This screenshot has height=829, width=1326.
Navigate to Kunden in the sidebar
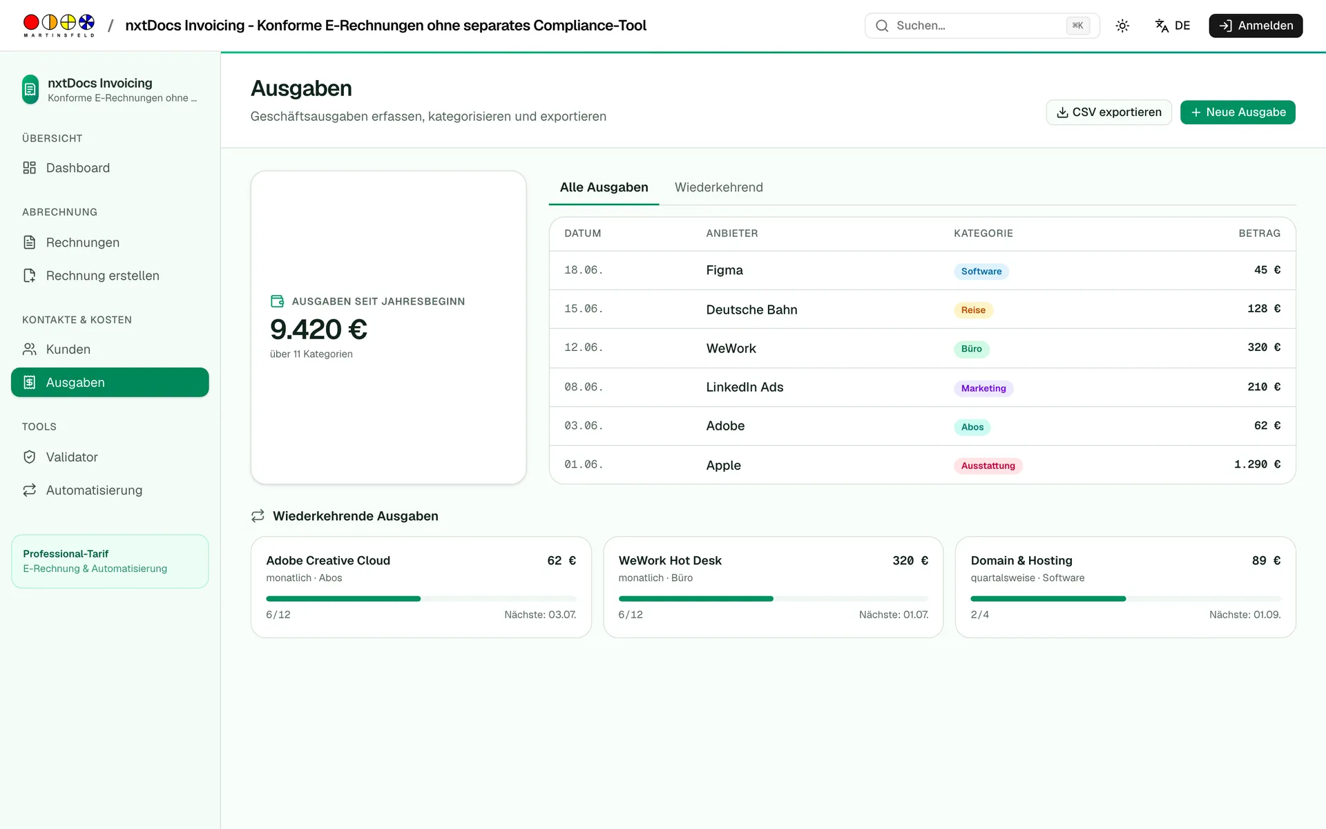click(x=110, y=350)
